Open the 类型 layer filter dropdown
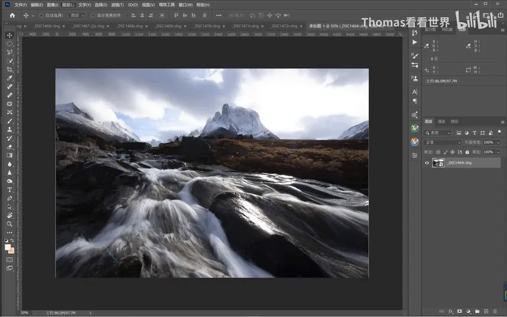The image size is (507, 317). (x=438, y=133)
